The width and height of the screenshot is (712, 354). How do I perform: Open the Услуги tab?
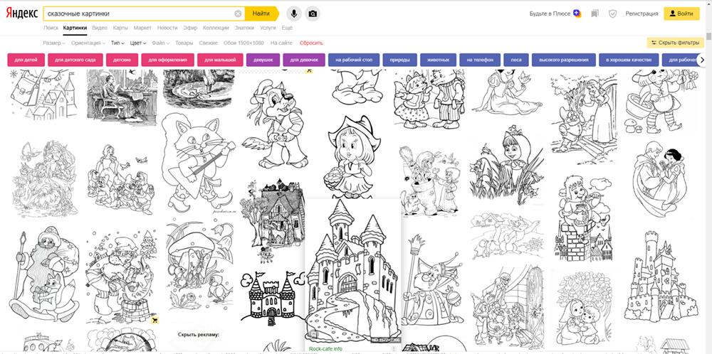268,28
